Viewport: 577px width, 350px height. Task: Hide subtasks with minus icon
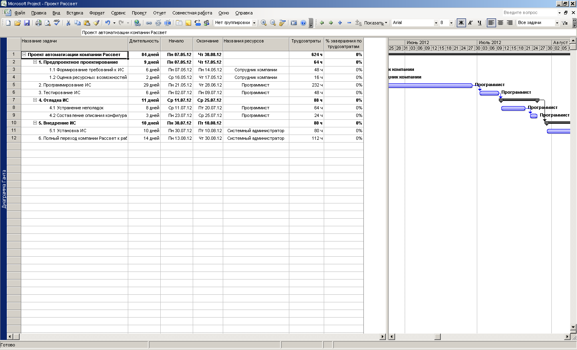point(349,23)
